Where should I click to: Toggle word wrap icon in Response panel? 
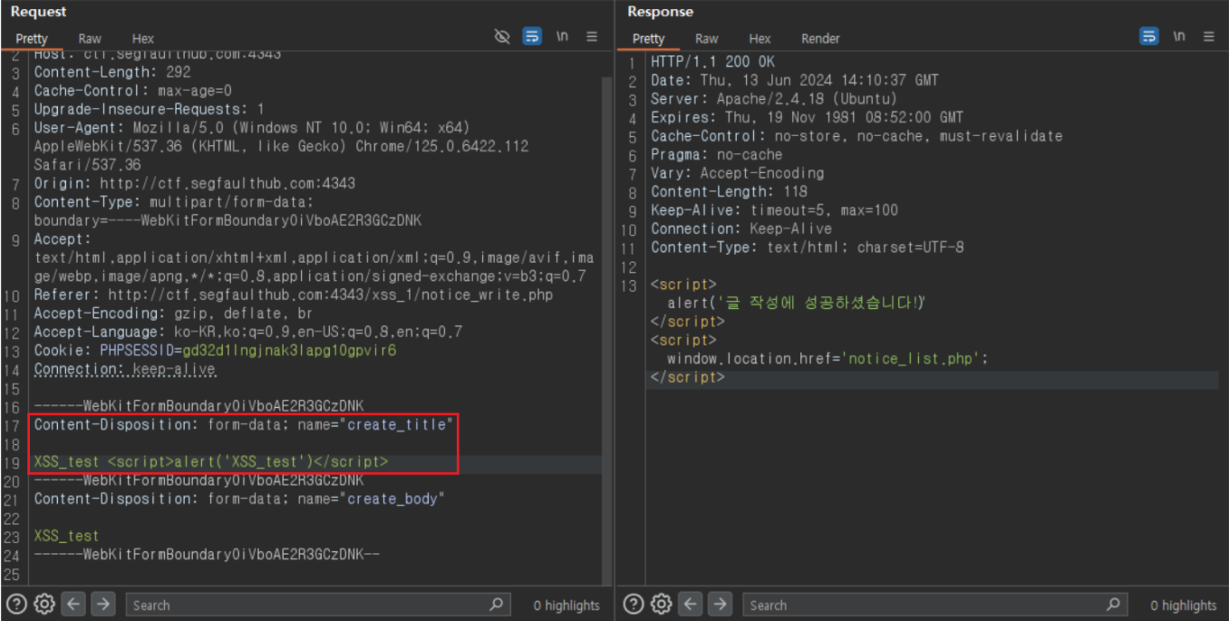pos(1149,36)
